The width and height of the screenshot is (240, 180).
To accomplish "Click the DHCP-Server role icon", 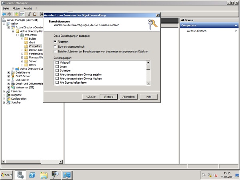I will [x=13, y=76].
